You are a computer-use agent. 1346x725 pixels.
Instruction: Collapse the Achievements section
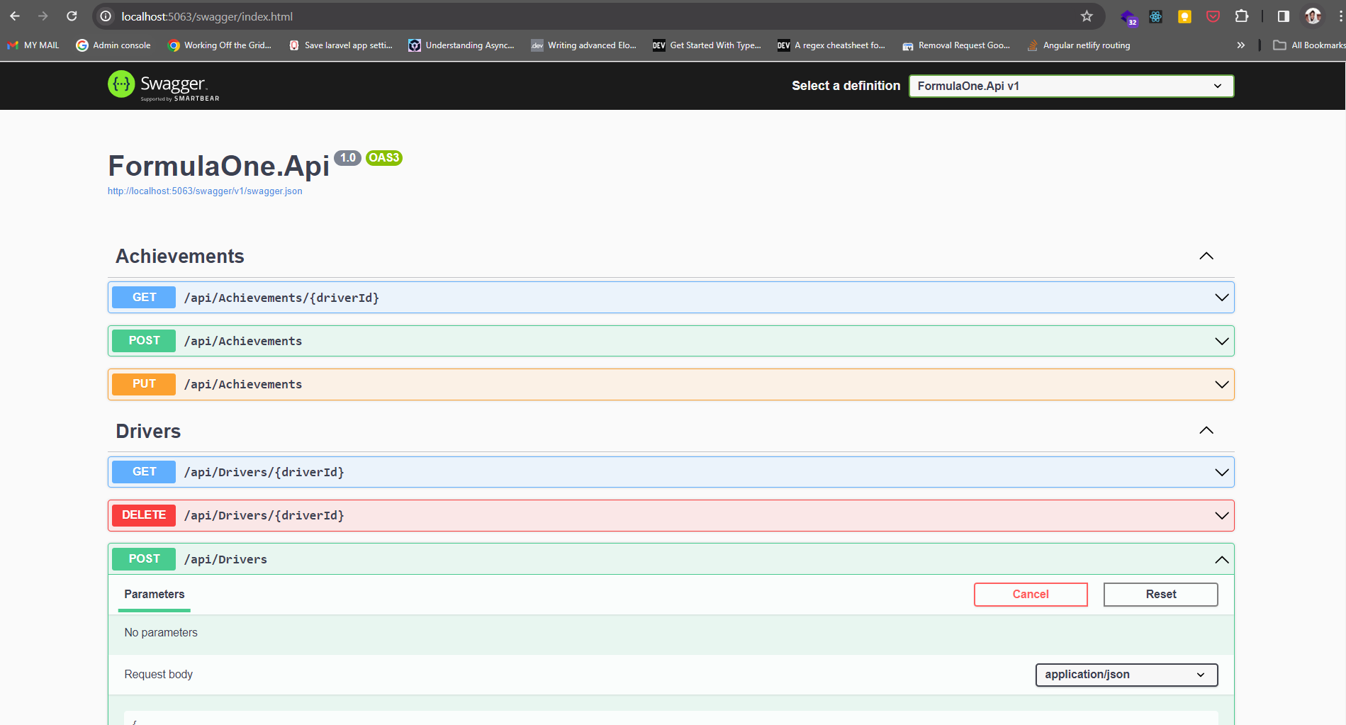1207,256
